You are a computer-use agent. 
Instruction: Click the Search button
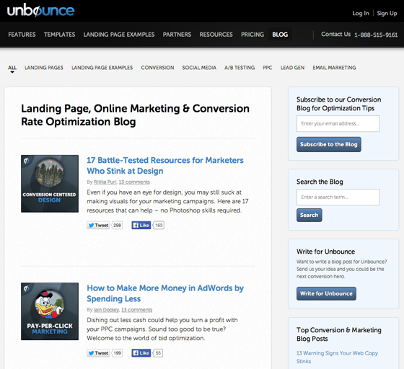click(309, 215)
